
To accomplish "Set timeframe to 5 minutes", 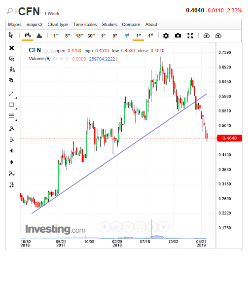I will [68, 36].
